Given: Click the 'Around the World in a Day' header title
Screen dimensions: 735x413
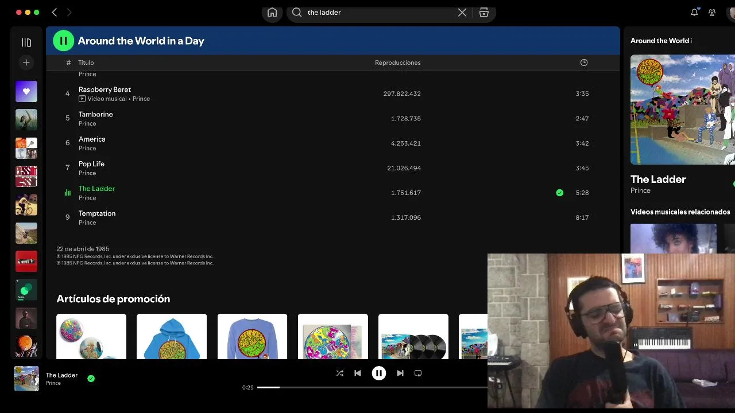Looking at the screenshot, I should coord(141,41).
